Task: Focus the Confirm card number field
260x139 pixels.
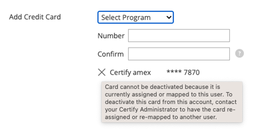Action: click(179, 54)
